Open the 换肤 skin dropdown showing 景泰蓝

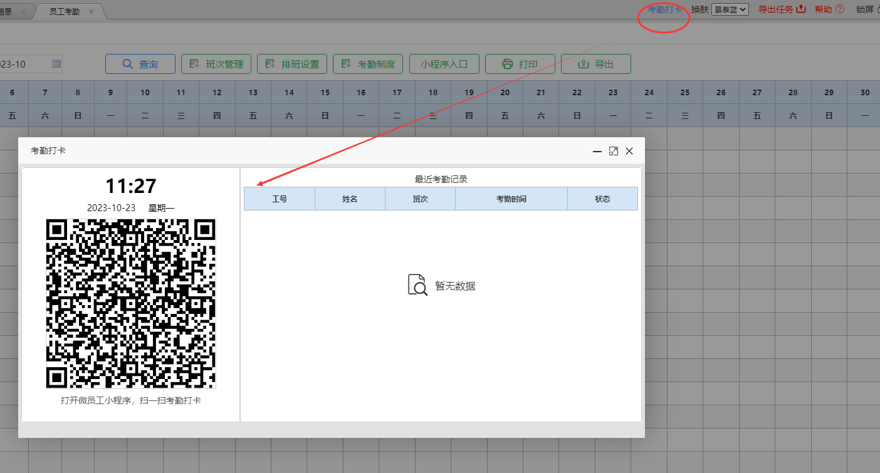[730, 9]
